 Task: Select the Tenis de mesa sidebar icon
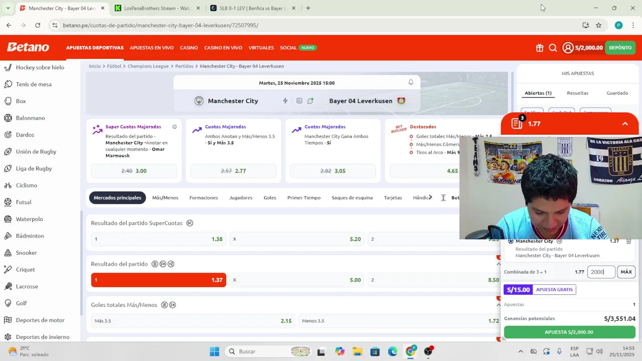coord(8,84)
